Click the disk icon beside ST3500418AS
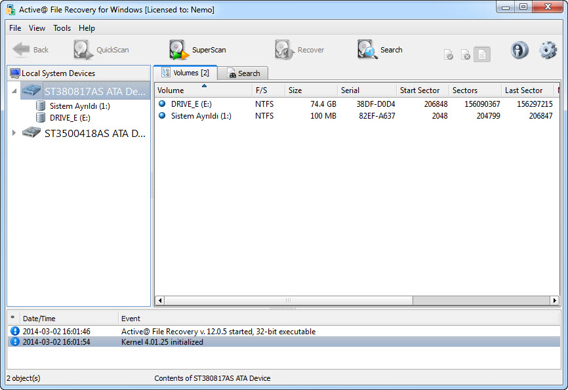 (31, 132)
